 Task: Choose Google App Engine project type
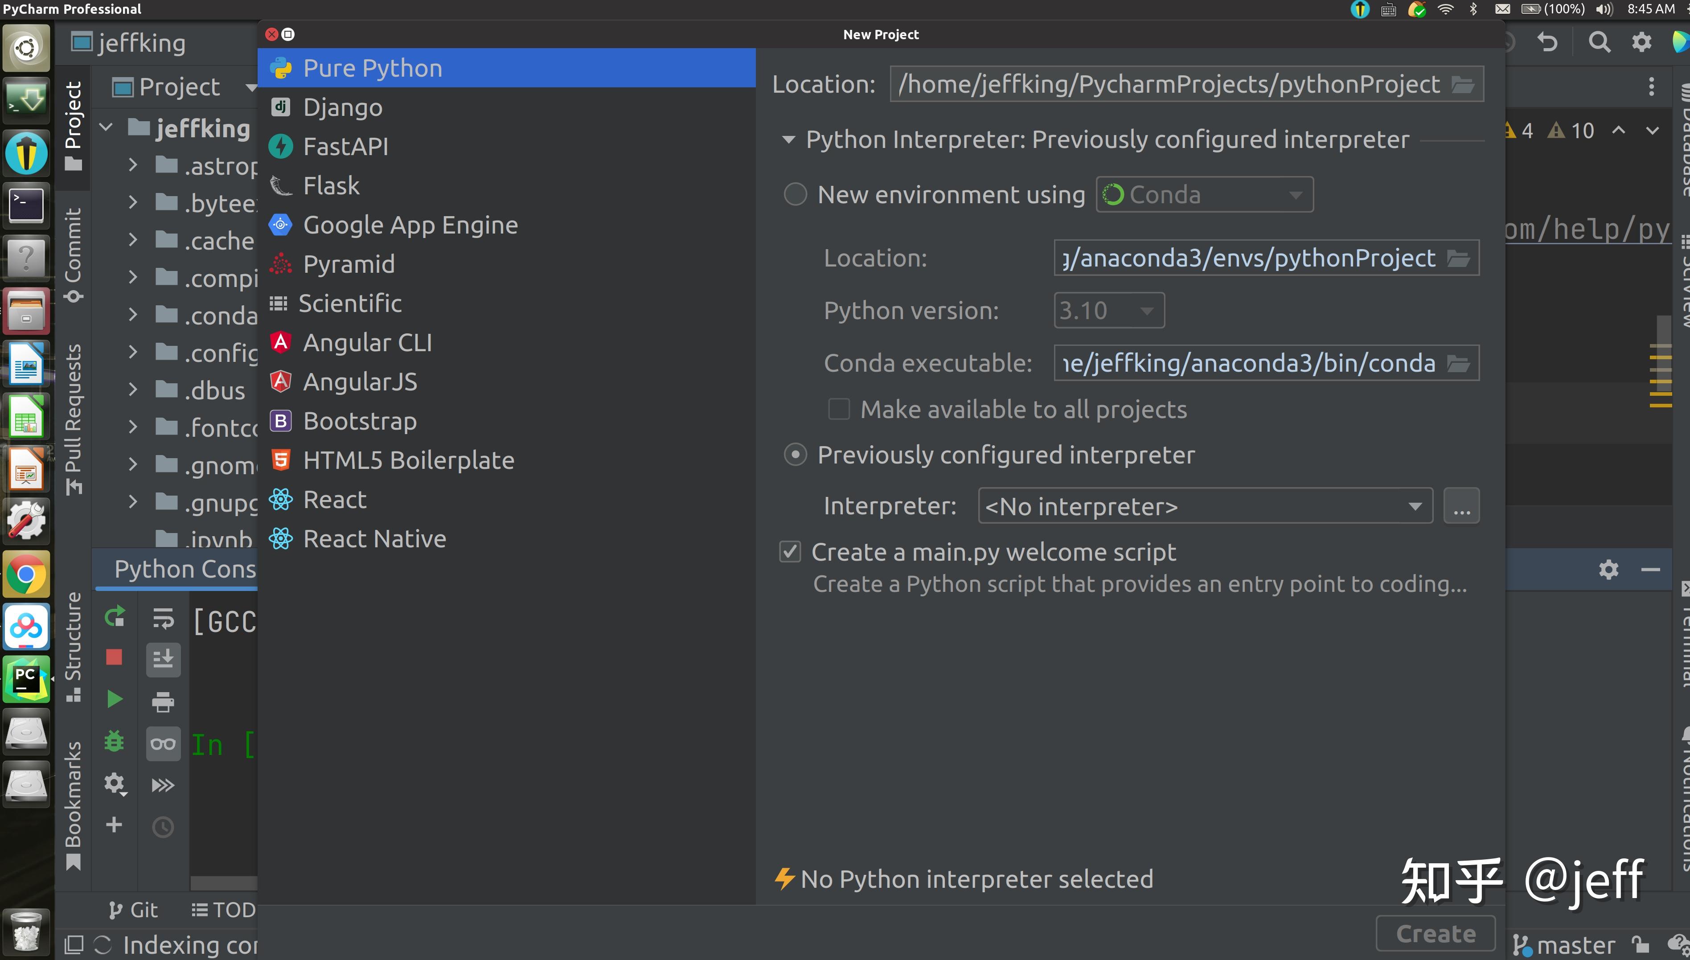(x=506, y=225)
